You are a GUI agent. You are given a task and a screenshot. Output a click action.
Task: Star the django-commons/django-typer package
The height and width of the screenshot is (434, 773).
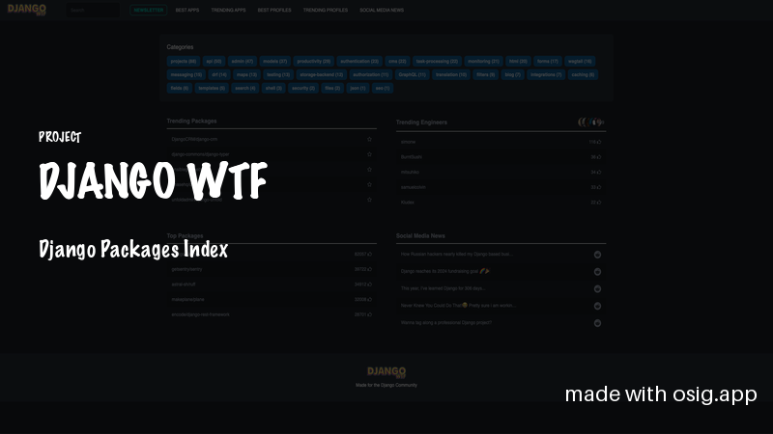click(x=369, y=154)
